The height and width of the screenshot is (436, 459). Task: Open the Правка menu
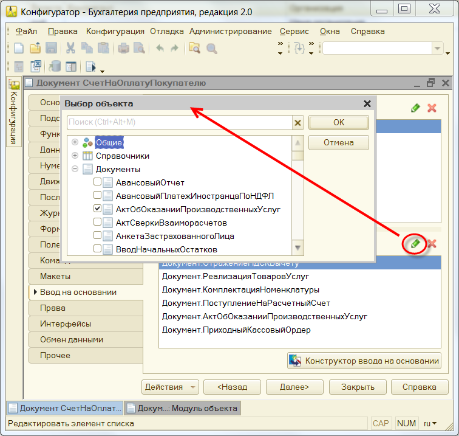tap(63, 32)
